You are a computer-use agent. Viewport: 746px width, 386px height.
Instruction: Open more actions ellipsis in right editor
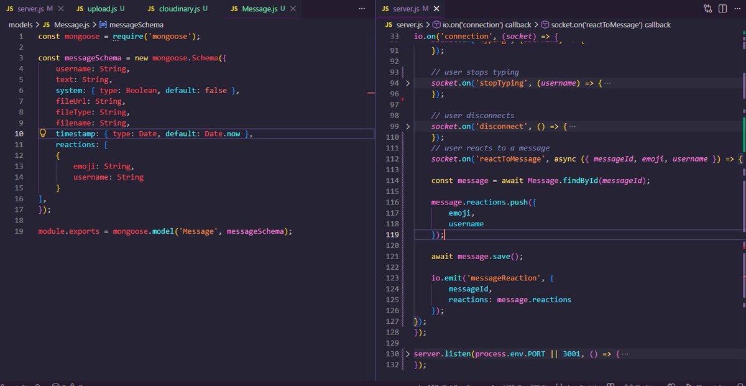(737, 9)
